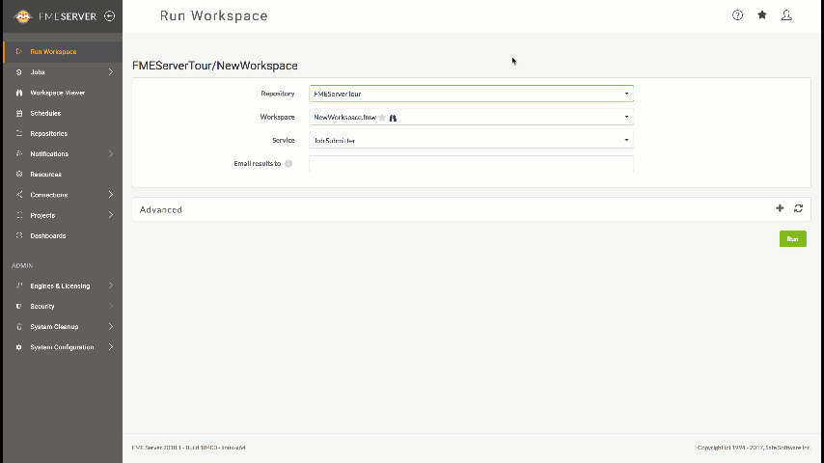Expand the Notifications submenu chevron
Image resolution: width=824 pixels, height=463 pixels.
click(111, 154)
